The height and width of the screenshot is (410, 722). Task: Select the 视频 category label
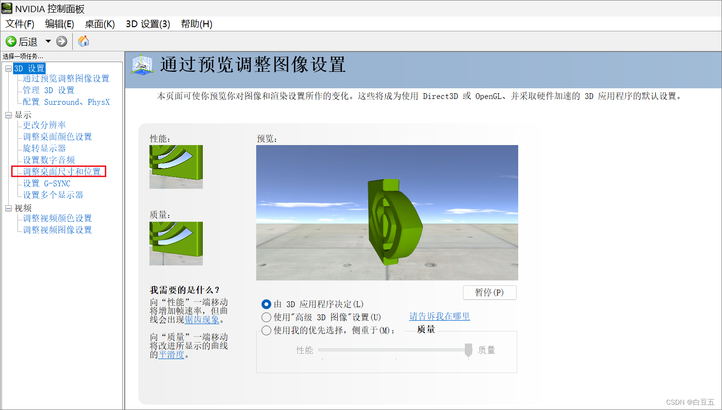(23, 208)
